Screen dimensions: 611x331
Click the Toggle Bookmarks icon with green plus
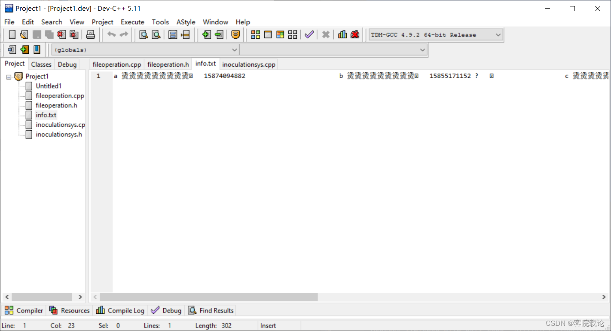tap(24, 49)
